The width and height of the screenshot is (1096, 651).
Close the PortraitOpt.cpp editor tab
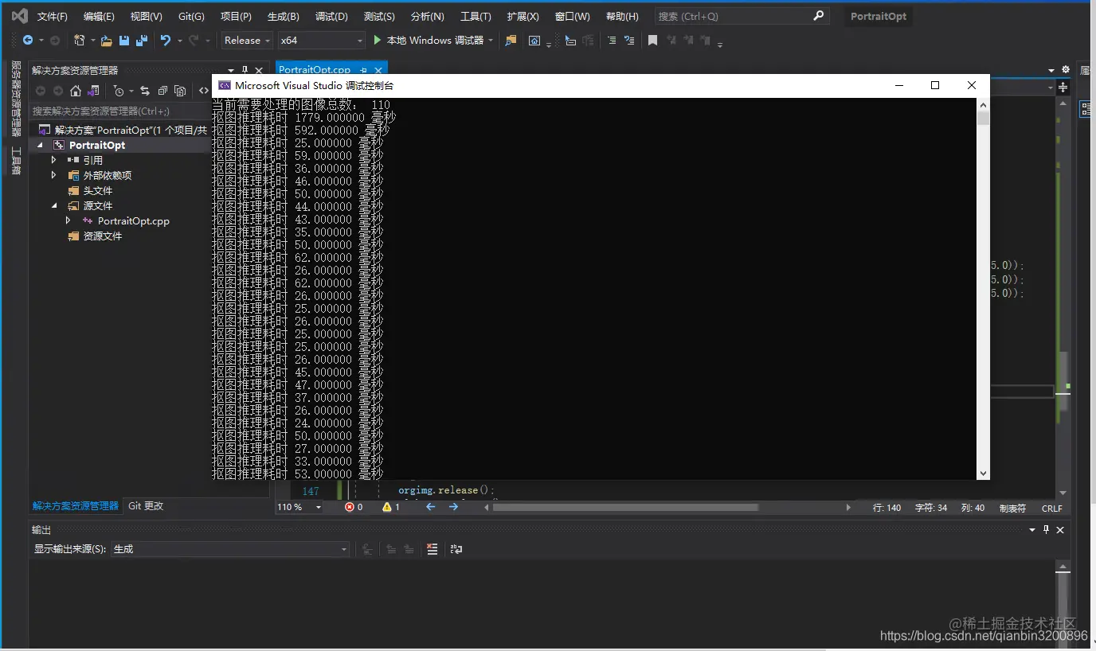coord(378,70)
